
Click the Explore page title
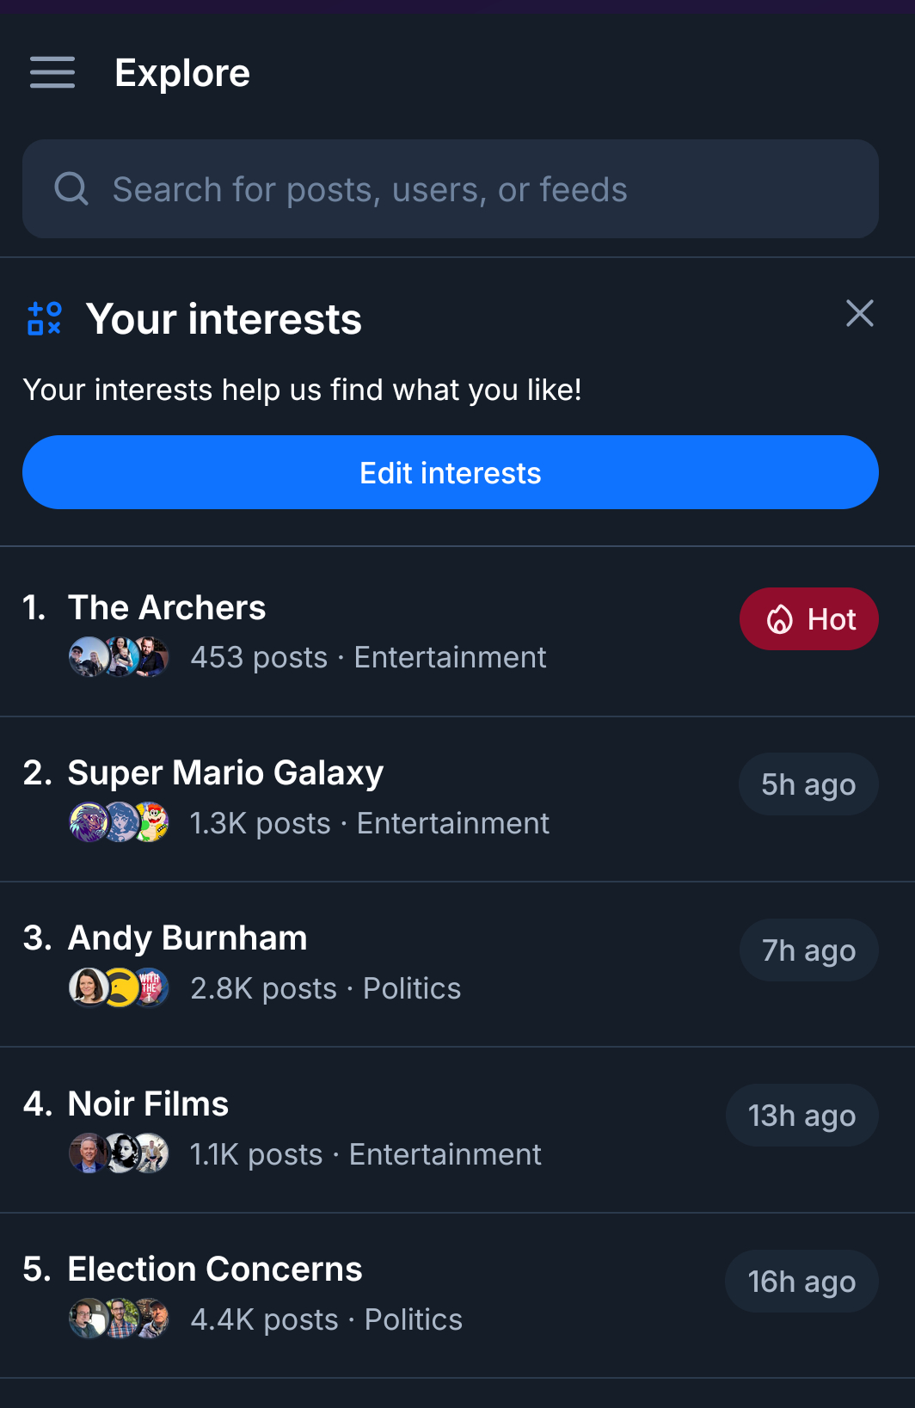[182, 73]
